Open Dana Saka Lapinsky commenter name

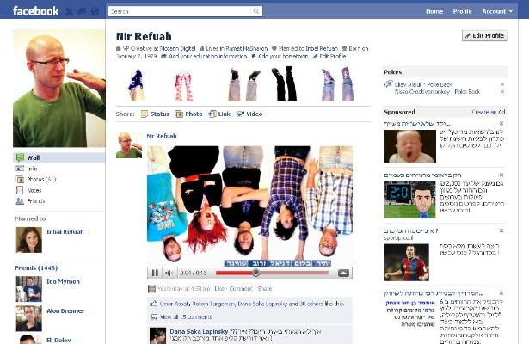coord(199,331)
